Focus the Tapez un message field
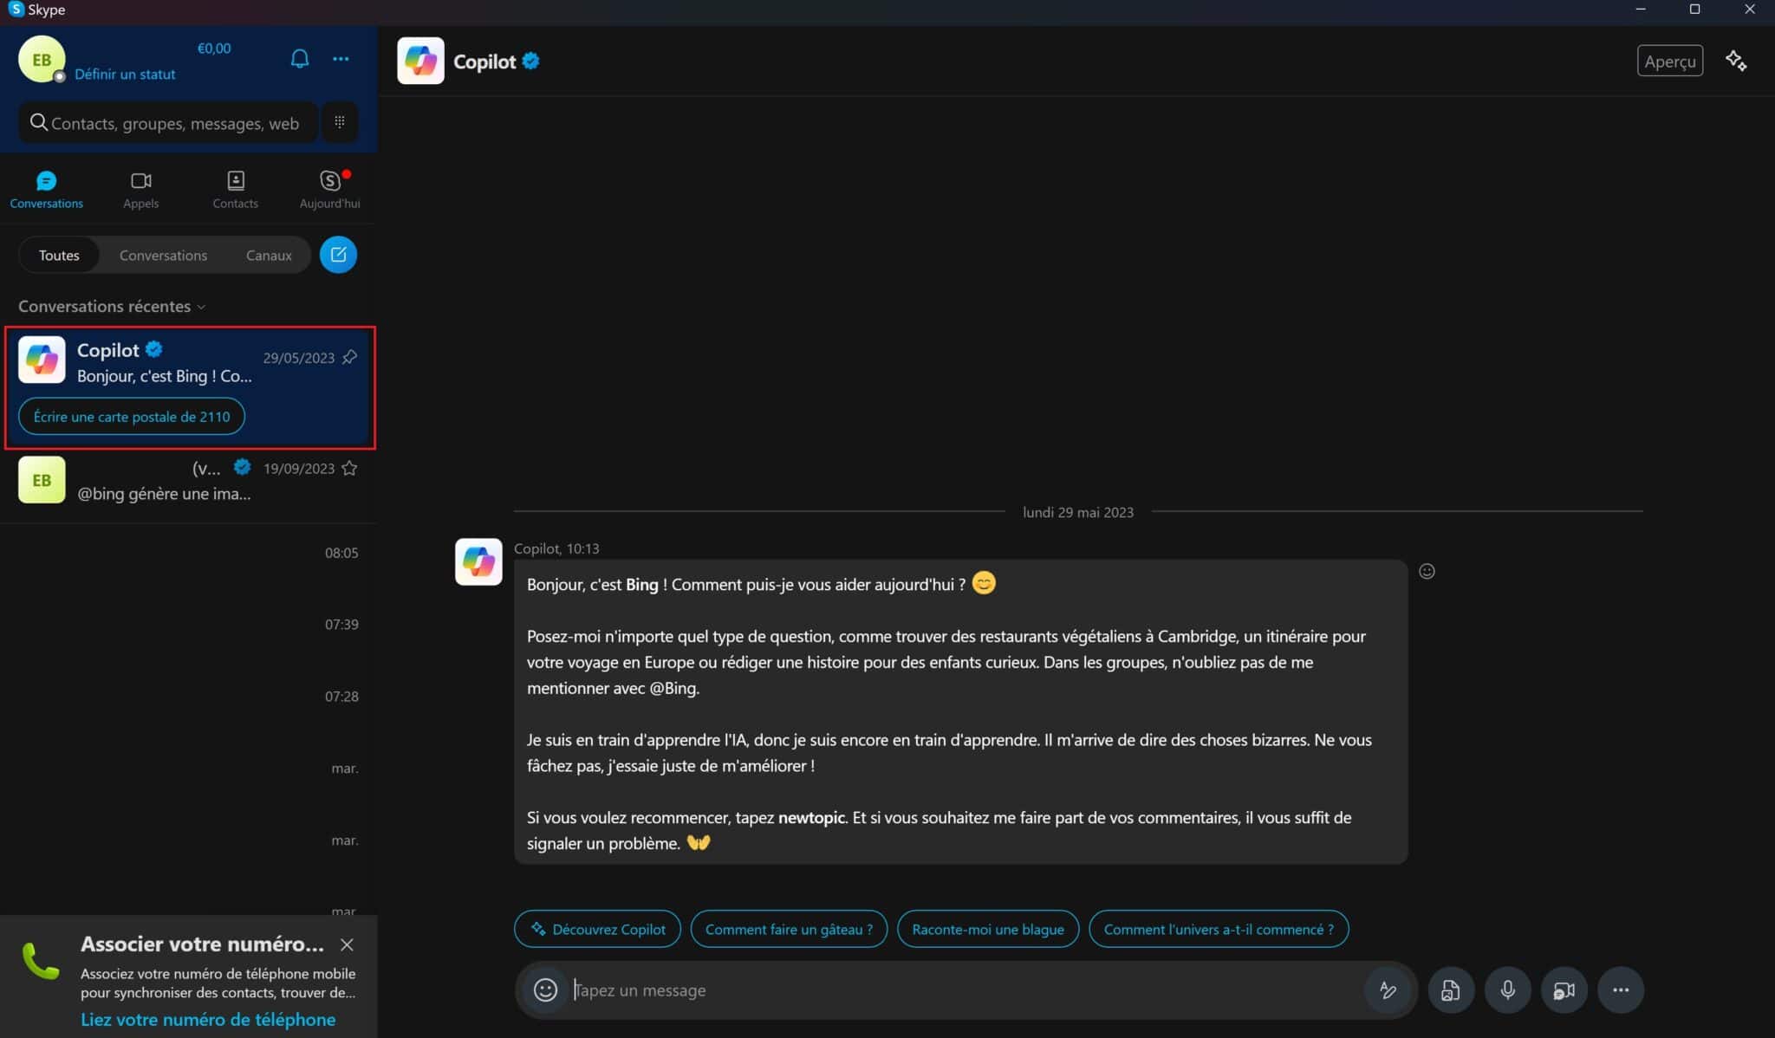 [x=966, y=989]
